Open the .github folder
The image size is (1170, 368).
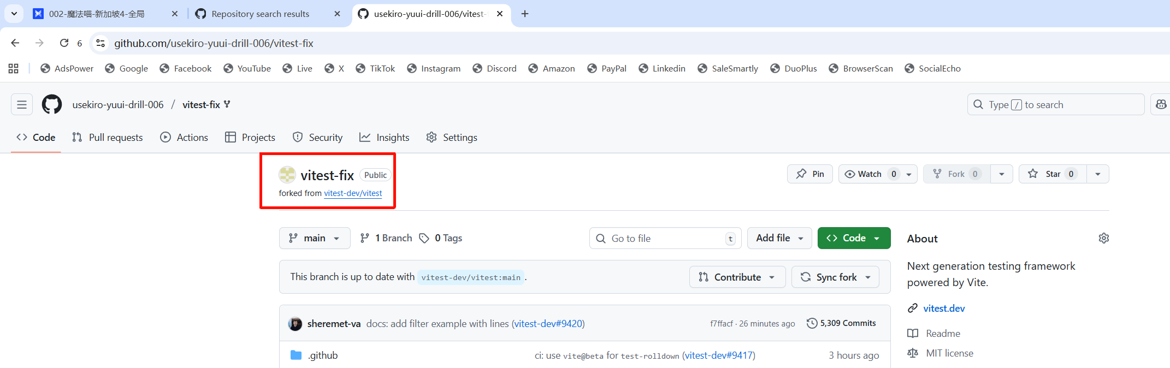click(322, 355)
